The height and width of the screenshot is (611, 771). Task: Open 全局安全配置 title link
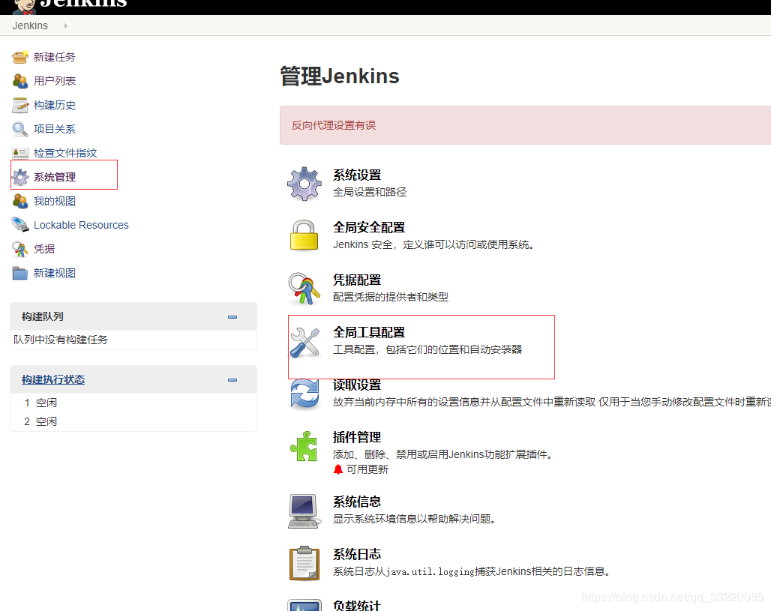[x=369, y=228]
